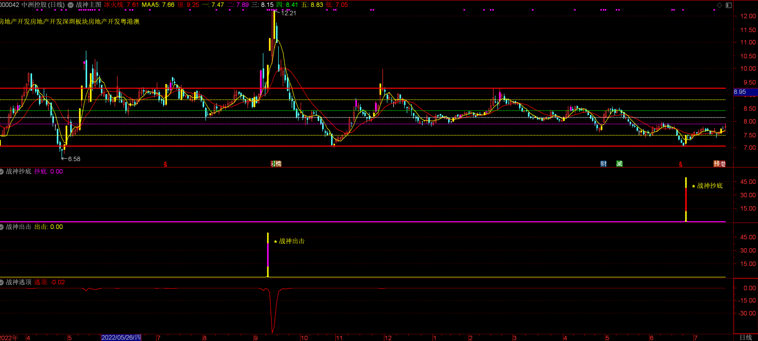Click the 12.21 high price label

pos(288,13)
